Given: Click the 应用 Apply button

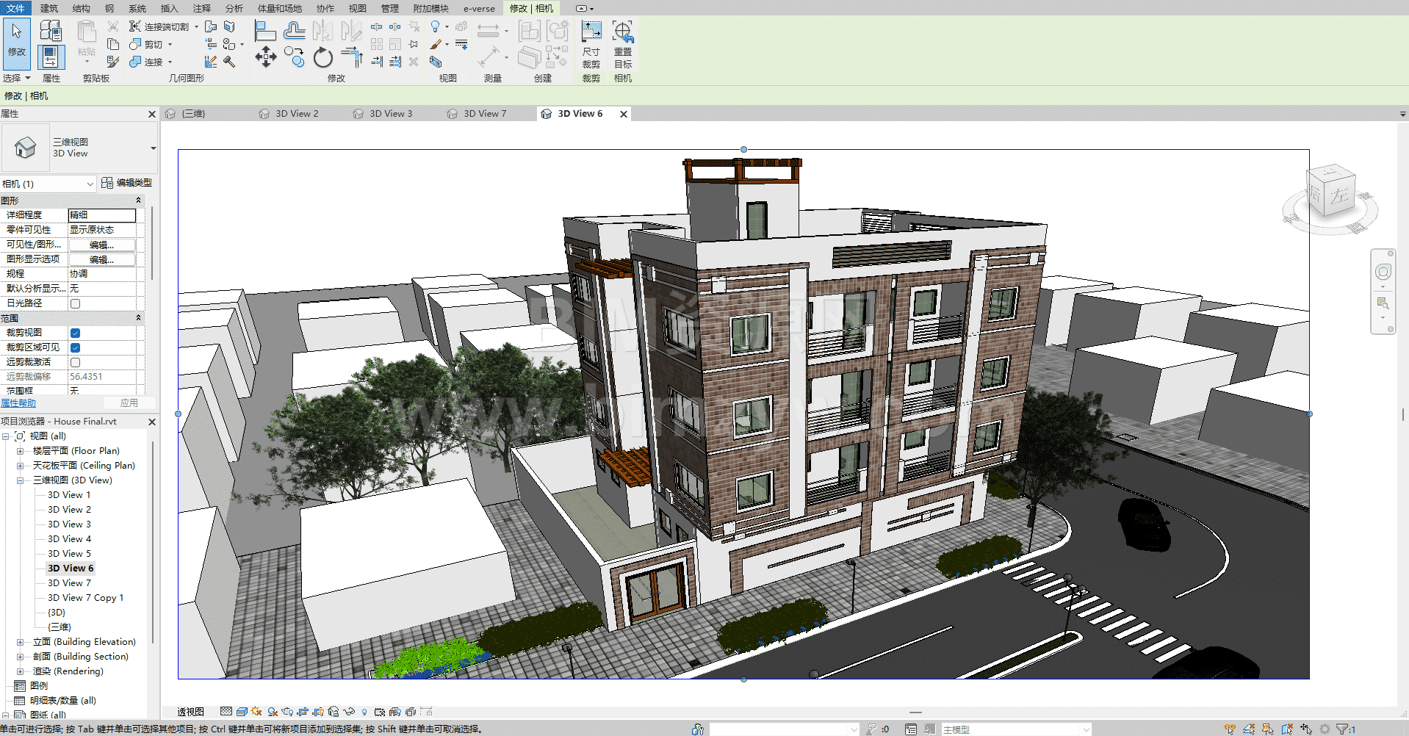Looking at the screenshot, I should pyautogui.click(x=129, y=403).
